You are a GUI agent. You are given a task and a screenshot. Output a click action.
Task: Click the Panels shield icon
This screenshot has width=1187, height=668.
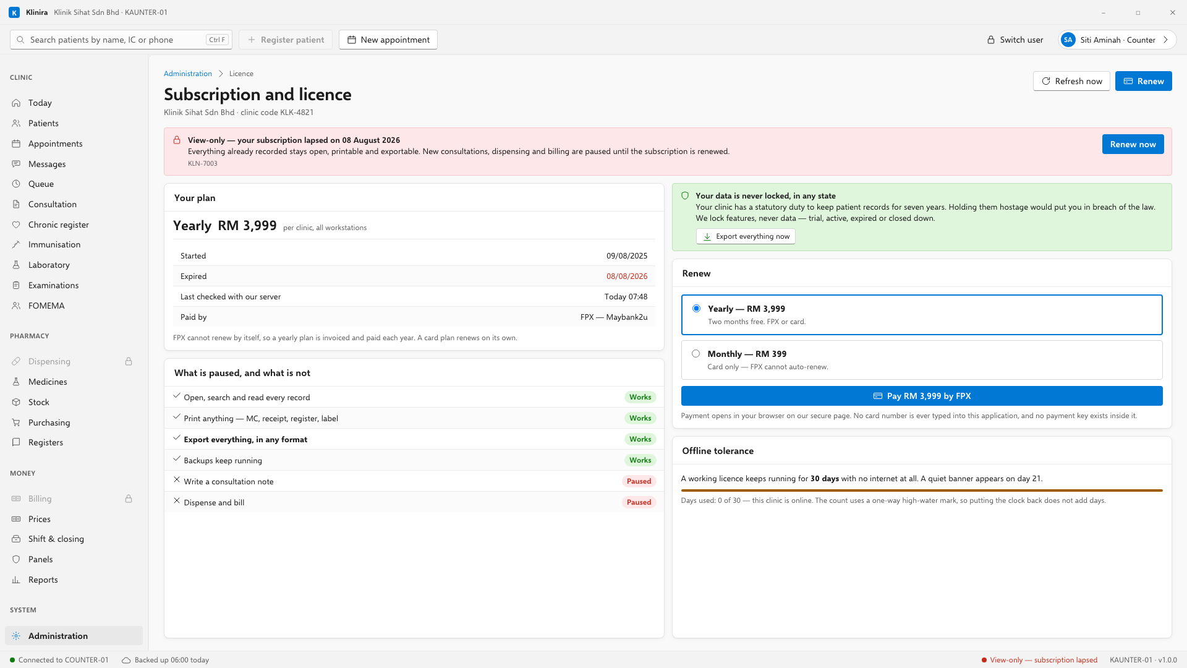point(16,559)
